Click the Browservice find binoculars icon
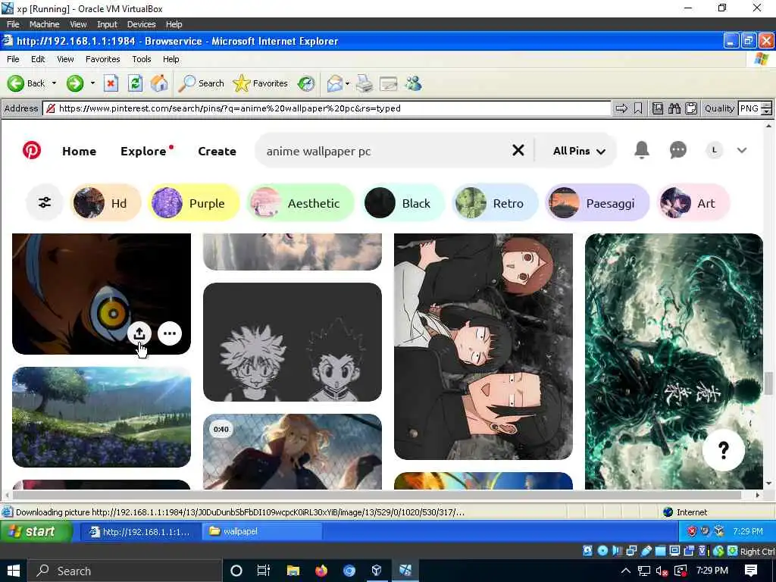This screenshot has height=582, width=776. tap(674, 108)
